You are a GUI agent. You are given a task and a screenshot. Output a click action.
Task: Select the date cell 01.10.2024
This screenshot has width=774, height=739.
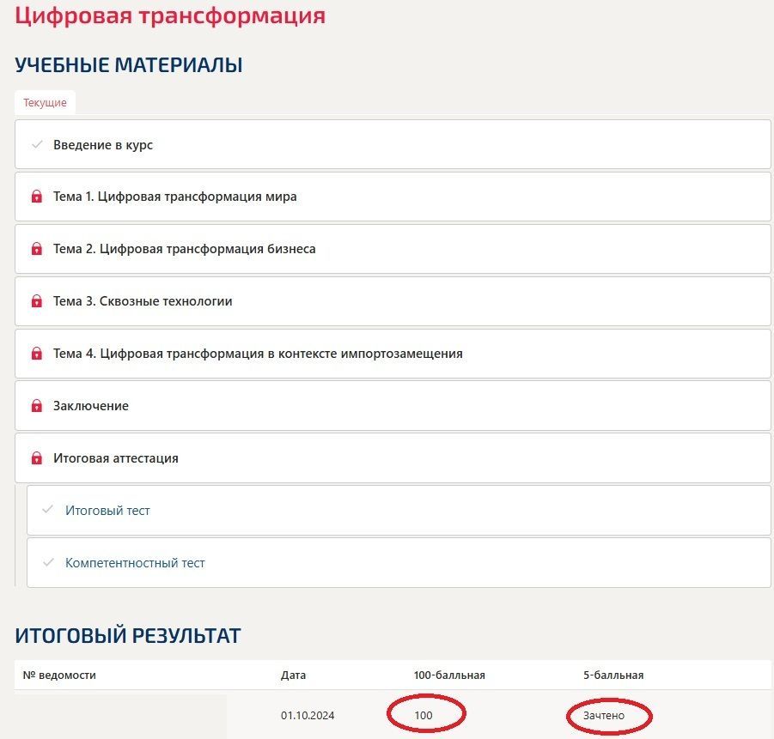(308, 715)
